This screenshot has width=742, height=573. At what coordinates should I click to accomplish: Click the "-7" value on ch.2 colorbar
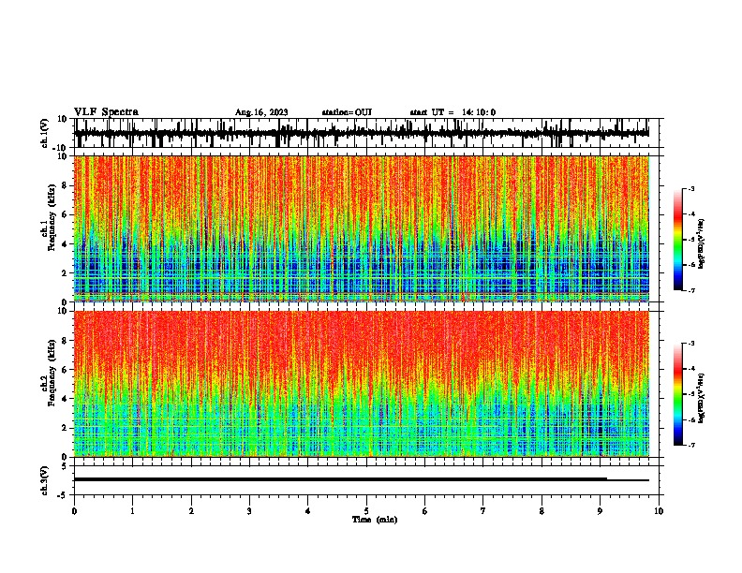pos(690,445)
